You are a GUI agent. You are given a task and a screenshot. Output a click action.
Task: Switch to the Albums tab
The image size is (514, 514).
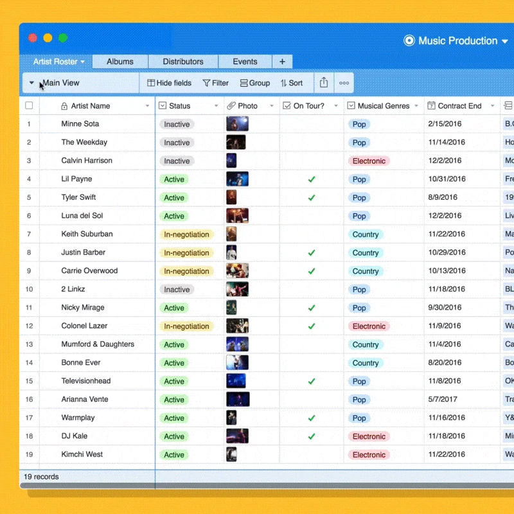click(x=120, y=62)
